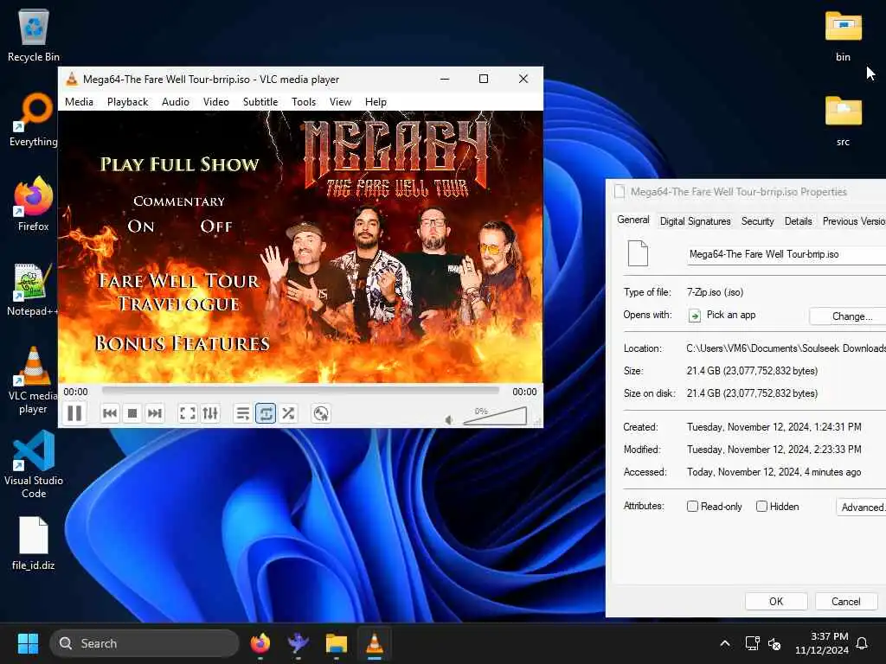The height and width of the screenshot is (664, 886).
Task: Select the Recycle Bin desktop icon
Action: coord(34,35)
